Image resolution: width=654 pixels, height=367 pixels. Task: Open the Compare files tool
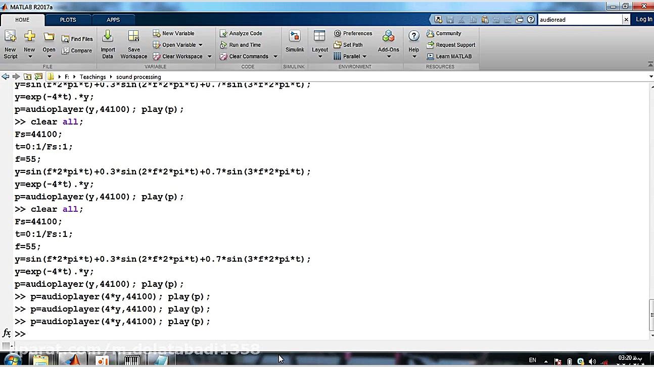(x=77, y=50)
